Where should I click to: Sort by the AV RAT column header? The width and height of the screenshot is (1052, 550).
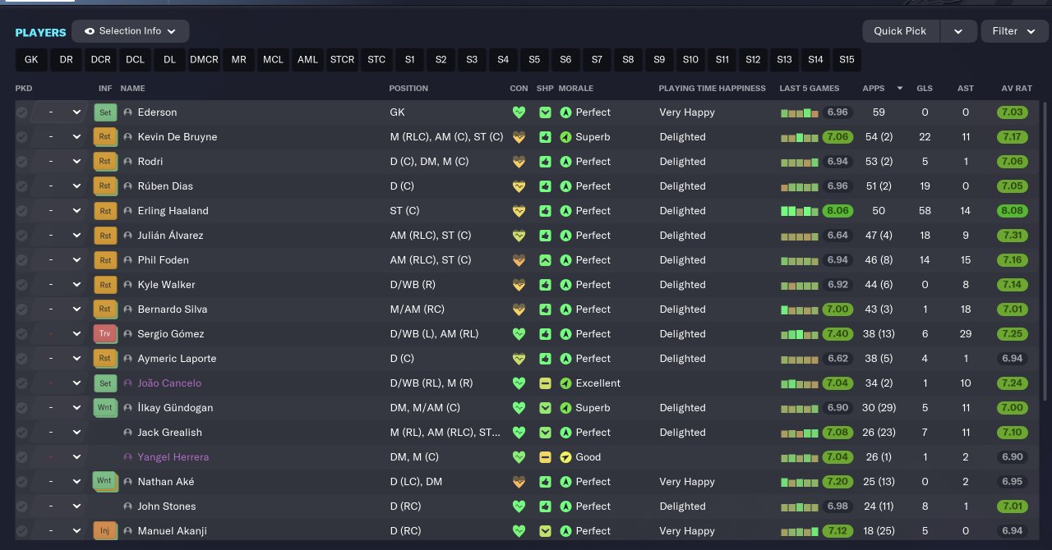tap(1017, 88)
